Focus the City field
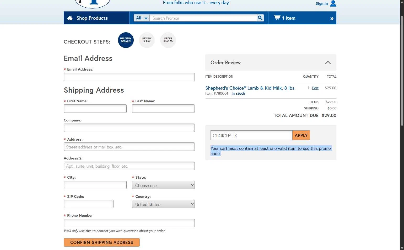404x250 pixels. tap(95, 185)
